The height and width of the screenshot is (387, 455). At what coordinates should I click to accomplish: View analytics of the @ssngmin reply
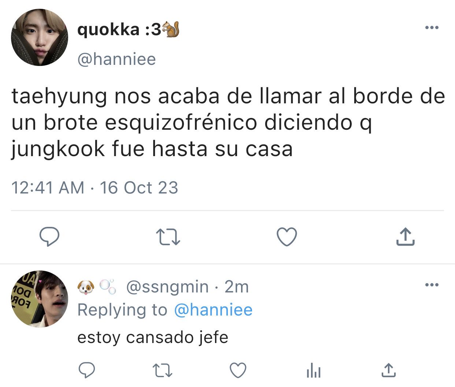[313, 370]
